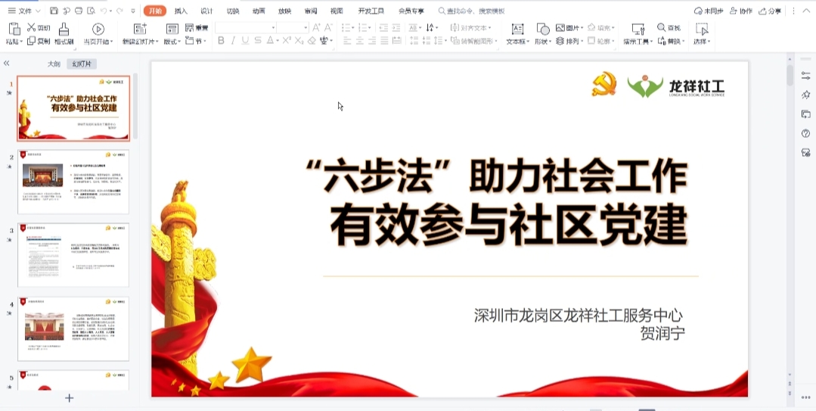Toggle bold text formatting
Viewport: 816px width, 411px height.
221,41
